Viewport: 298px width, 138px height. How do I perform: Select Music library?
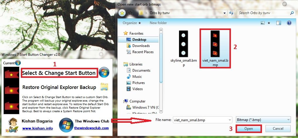click(137, 77)
